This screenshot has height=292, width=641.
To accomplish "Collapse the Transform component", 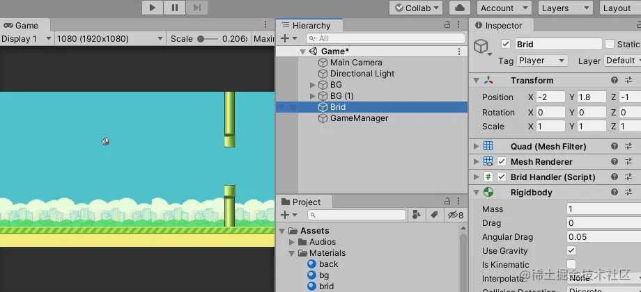I will pos(476,81).
